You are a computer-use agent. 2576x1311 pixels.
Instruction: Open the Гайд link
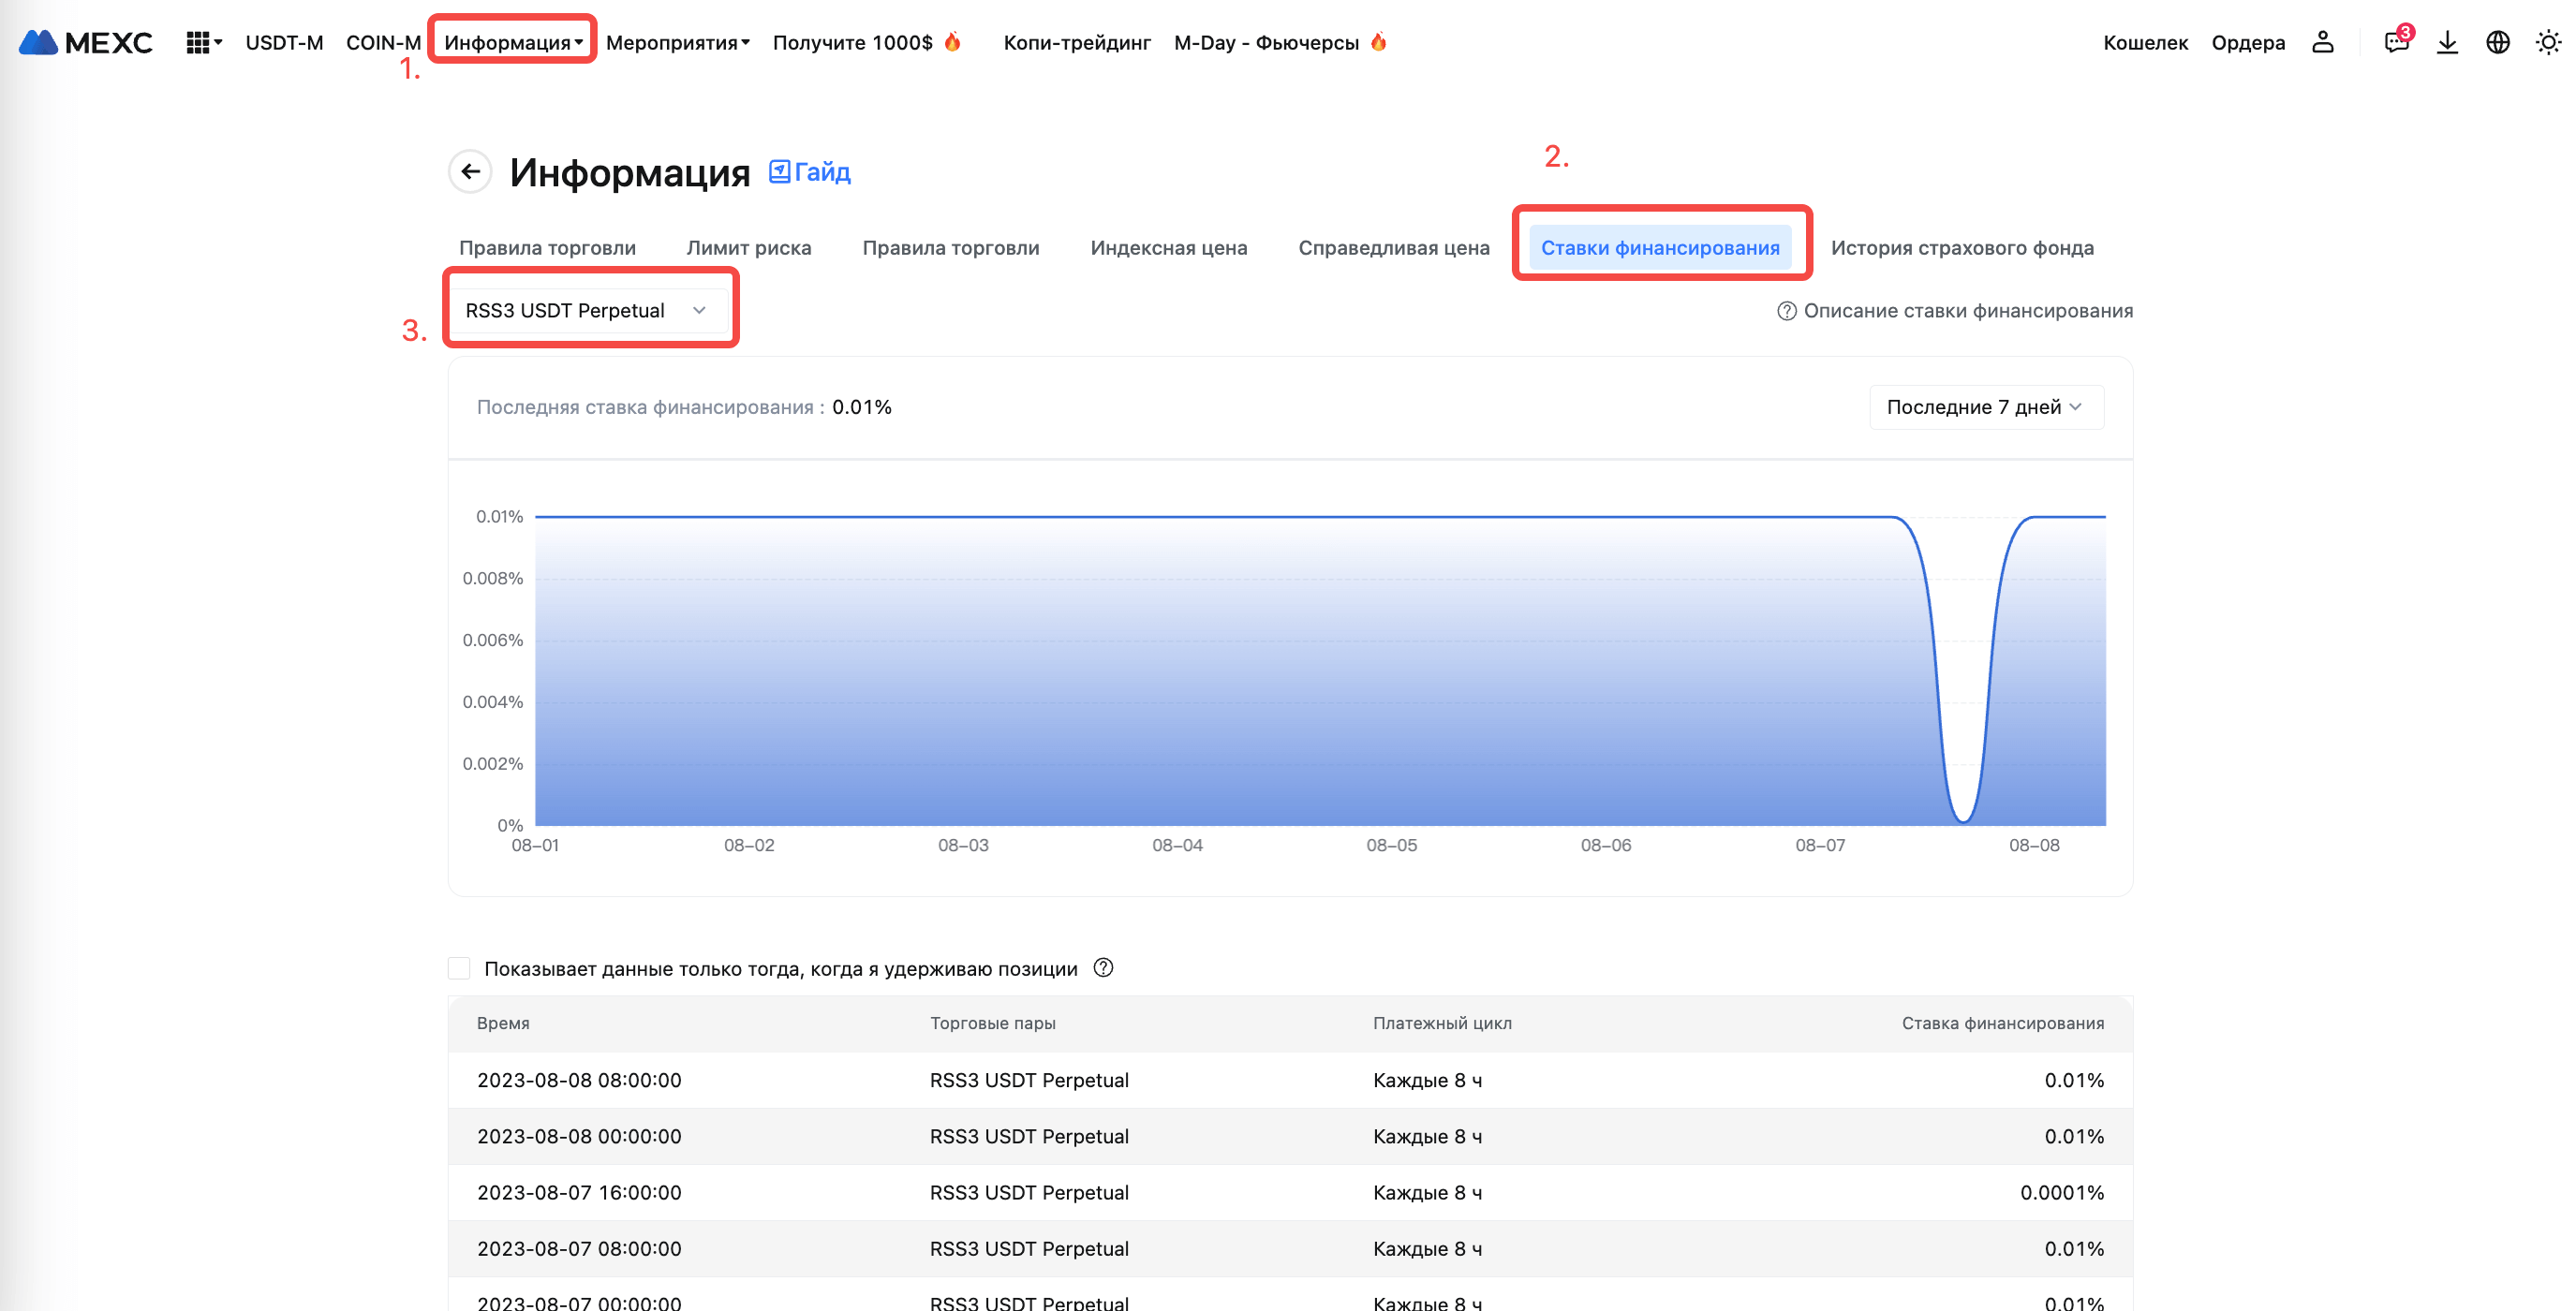pos(810,172)
